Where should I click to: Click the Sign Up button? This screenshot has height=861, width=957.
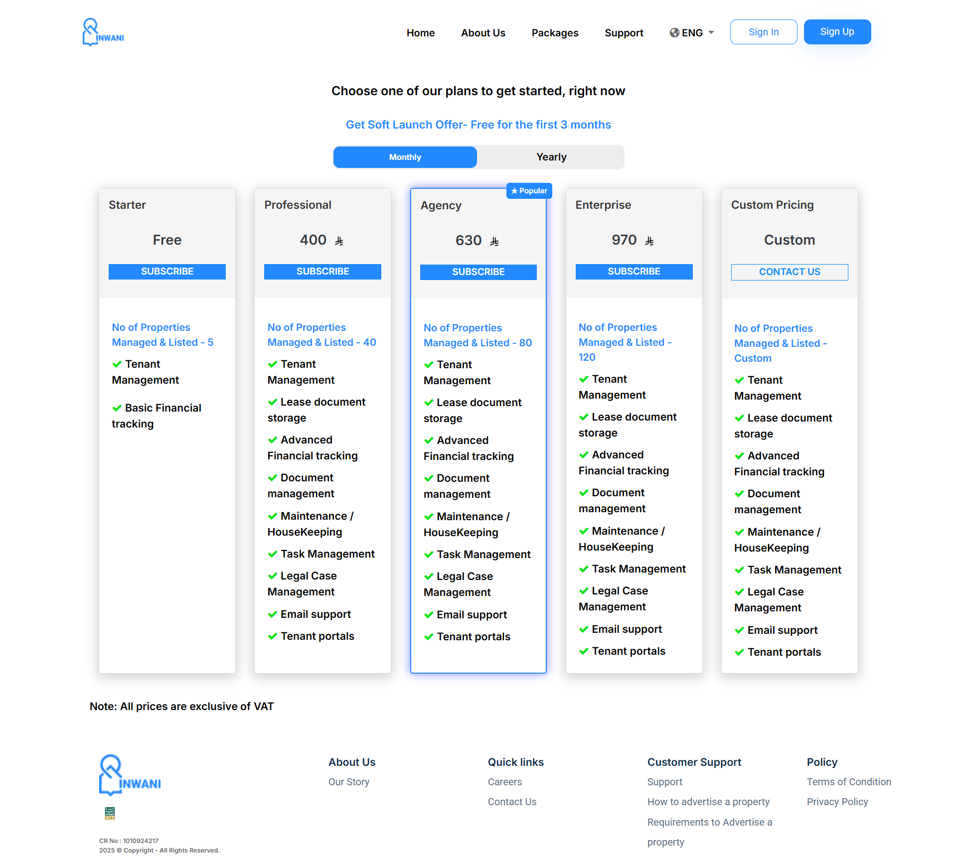tap(837, 32)
